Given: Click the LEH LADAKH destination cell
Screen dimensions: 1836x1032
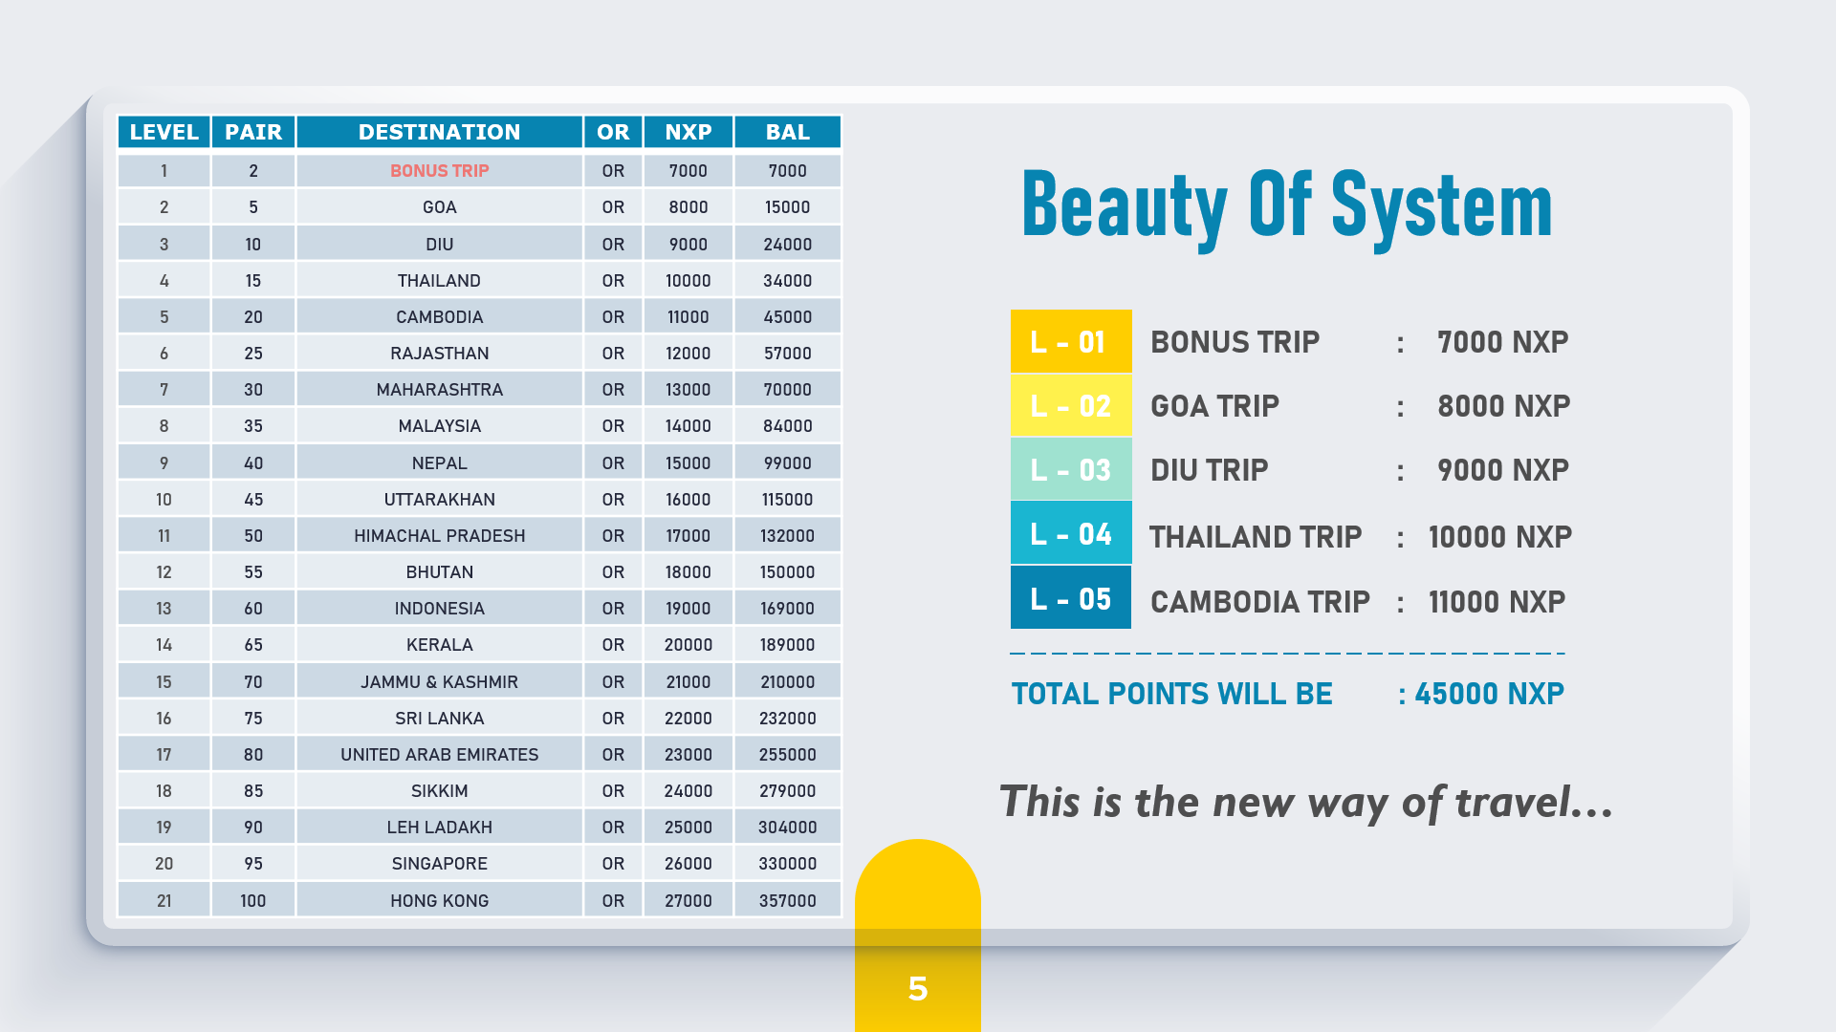Looking at the screenshot, I should [440, 828].
